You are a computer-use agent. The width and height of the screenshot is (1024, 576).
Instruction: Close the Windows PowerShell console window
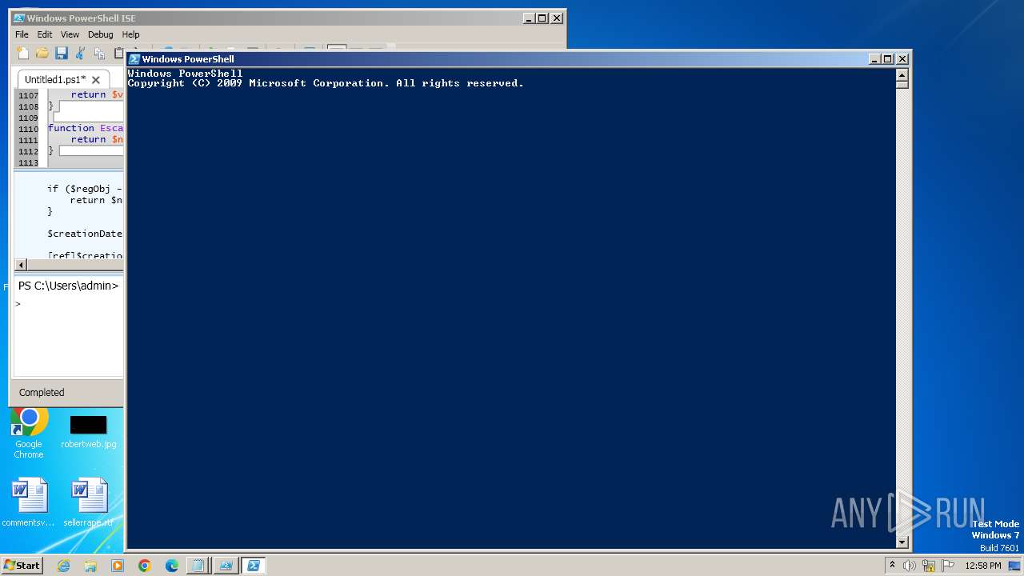(902, 59)
